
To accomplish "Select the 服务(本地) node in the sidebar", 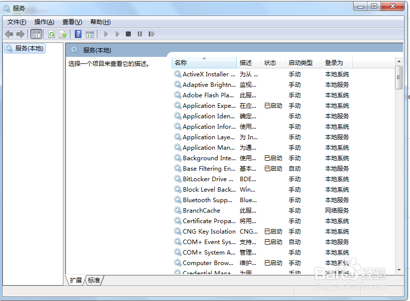I will [24, 48].
